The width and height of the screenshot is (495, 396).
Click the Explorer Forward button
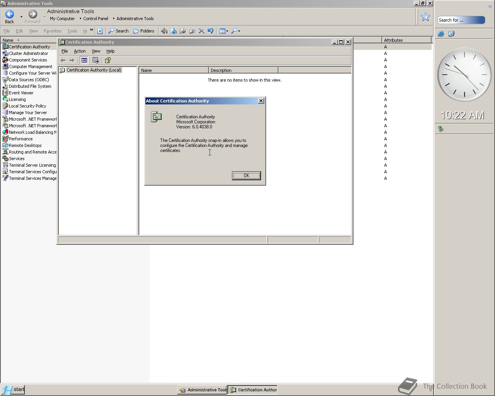(x=33, y=17)
